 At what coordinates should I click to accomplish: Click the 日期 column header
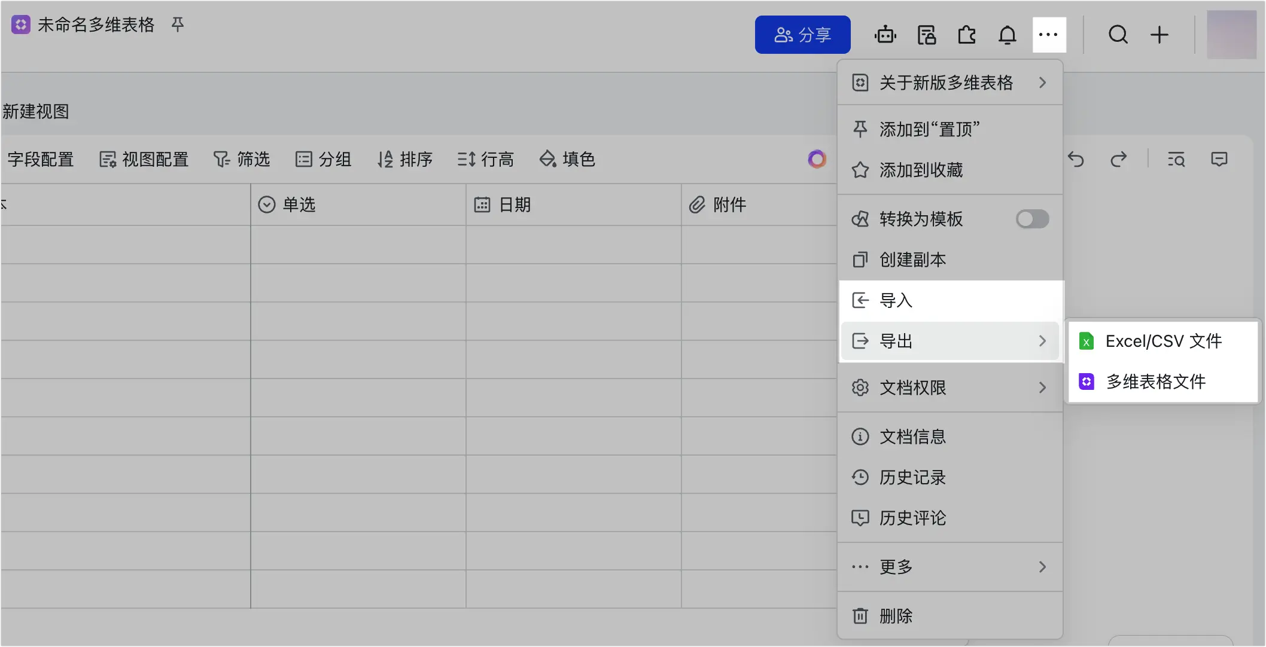point(573,205)
